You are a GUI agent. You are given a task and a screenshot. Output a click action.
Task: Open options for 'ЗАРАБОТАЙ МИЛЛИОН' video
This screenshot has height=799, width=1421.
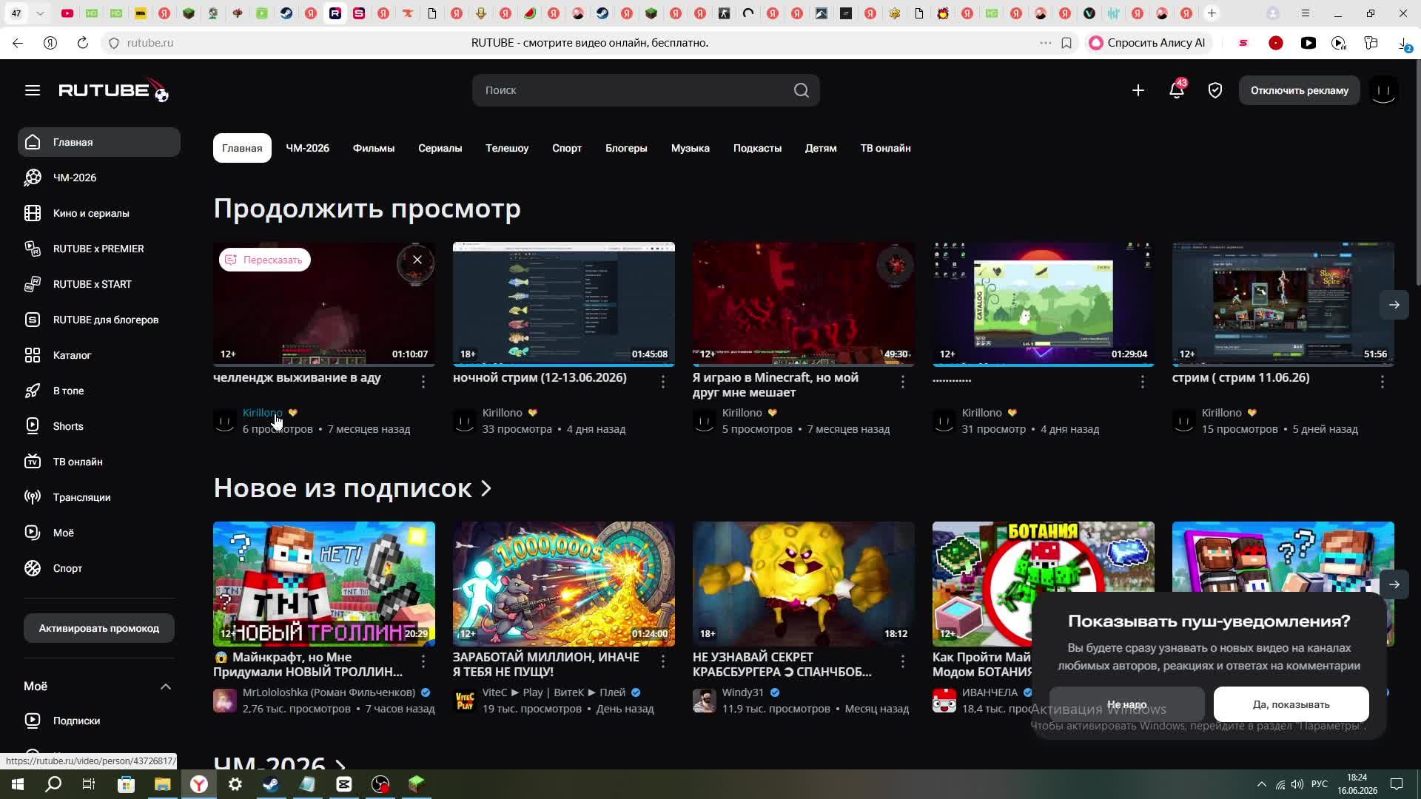(663, 661)
